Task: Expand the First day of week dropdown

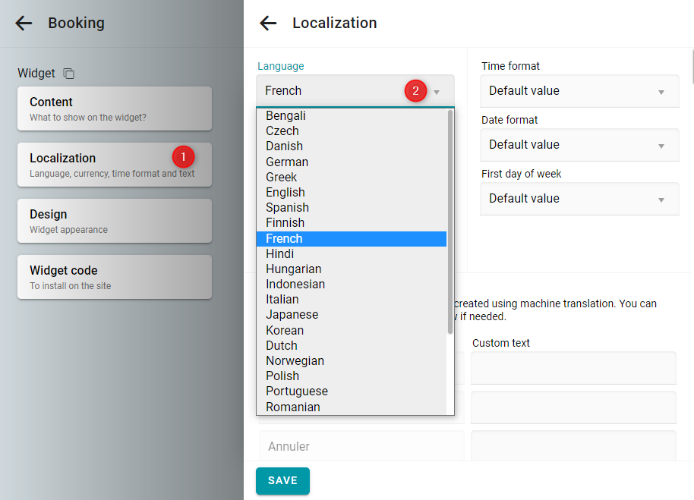Action: click(579, 199)
